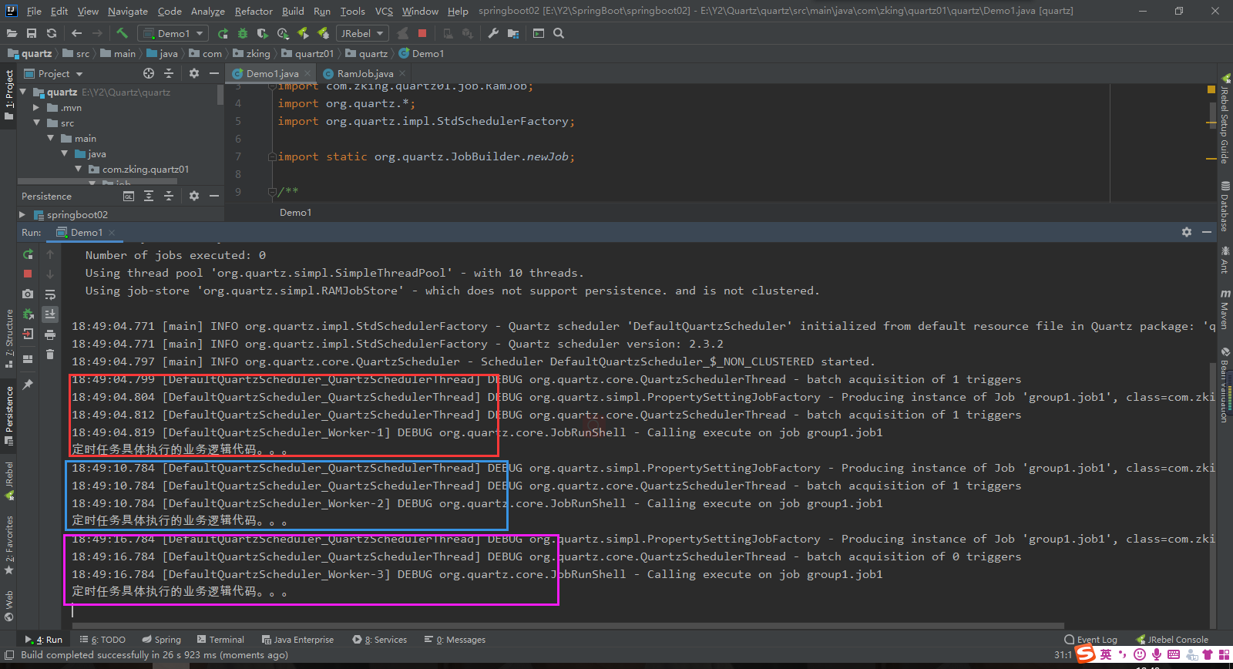This screenshot has height=669, width=1233.
Task: Click the cursor position 31:1 indicator
Action: point(1063,655)
